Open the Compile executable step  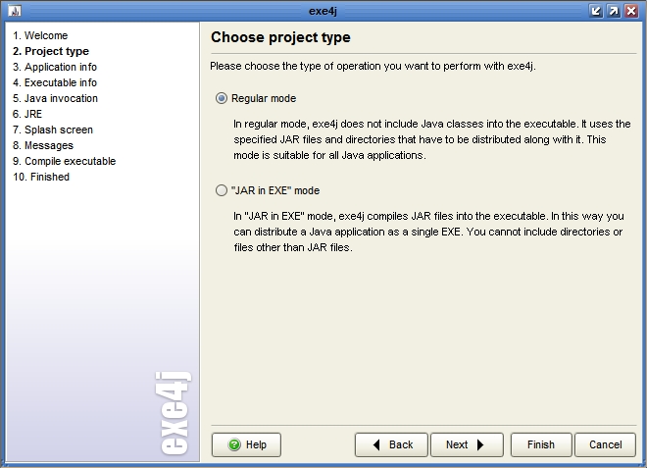pyautogui.click(x=64, y=161)
